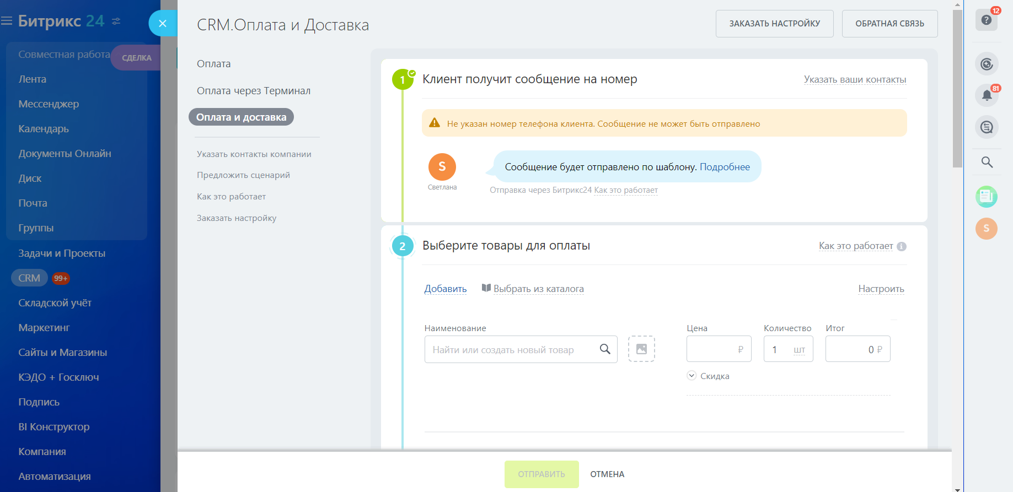Viewport: 1013px width, 492px height.
Task: Open КЭДО + Госключ
Action: coord(58,377)
